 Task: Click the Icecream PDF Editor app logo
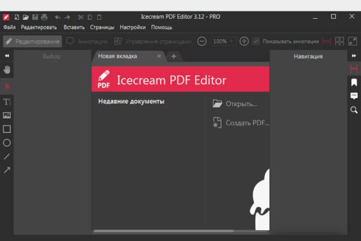coord(104,80)
